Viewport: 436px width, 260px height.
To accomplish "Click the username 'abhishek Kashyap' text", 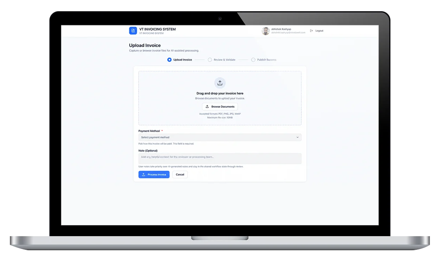I will 281,29.
